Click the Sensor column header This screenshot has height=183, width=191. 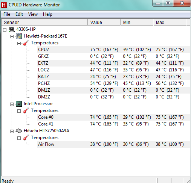click(44, 23)
